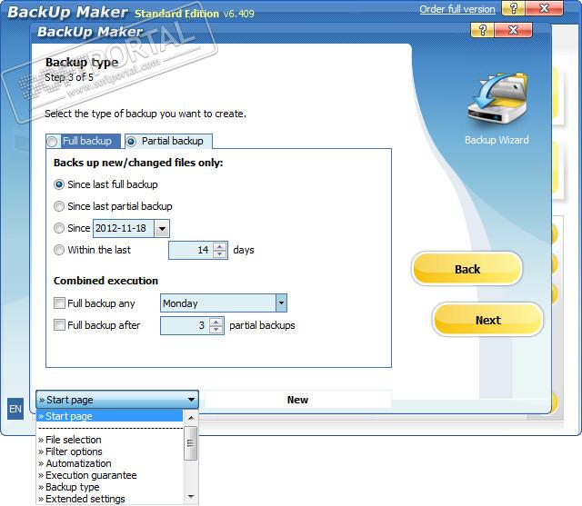
Task: Click the yellow Next button
Action: click(488, 320)
